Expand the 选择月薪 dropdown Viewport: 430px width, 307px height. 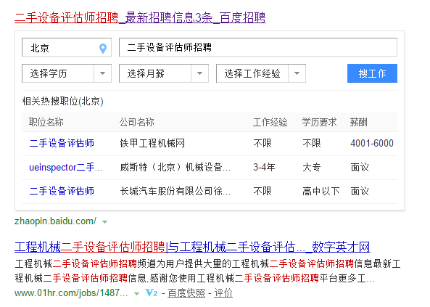pos(164,73)
